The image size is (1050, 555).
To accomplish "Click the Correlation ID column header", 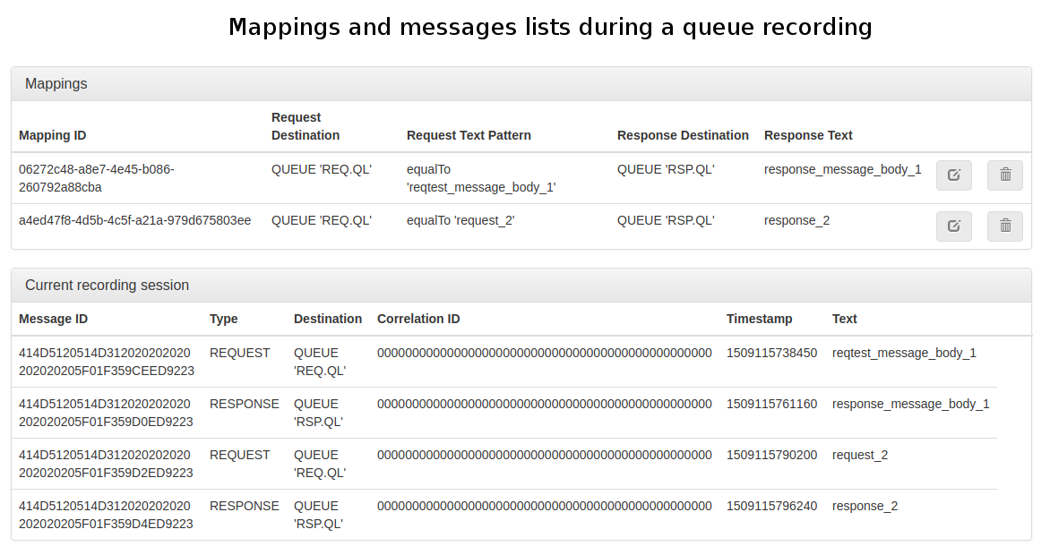I will 418,319.
